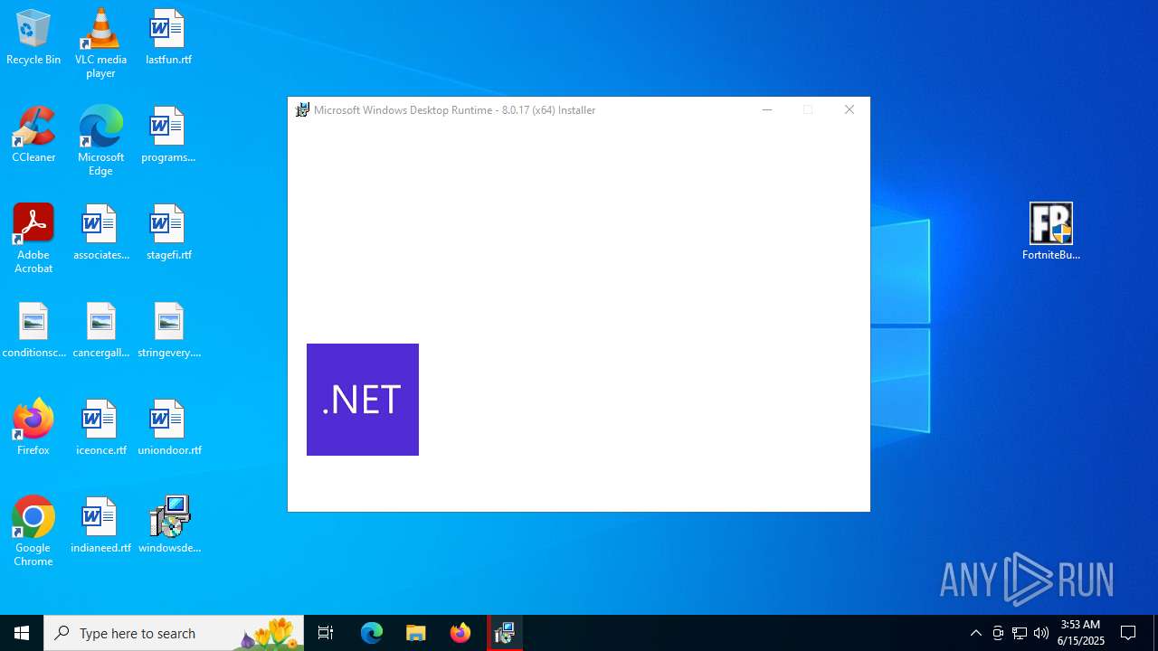Open the volume control tray icon
The image size is (1158, 651).
[1041, 633]
